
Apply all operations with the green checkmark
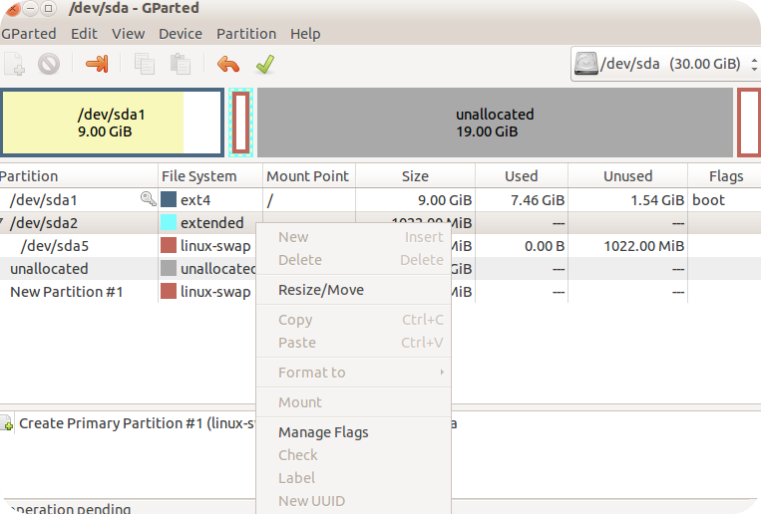click(265, 64)
